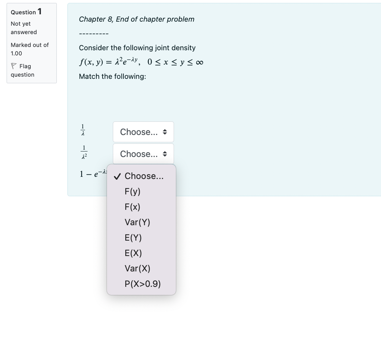This screenshot has width=381, height=347.
Task: Click the flag icon beside Flag question
Action: point(14,66)
